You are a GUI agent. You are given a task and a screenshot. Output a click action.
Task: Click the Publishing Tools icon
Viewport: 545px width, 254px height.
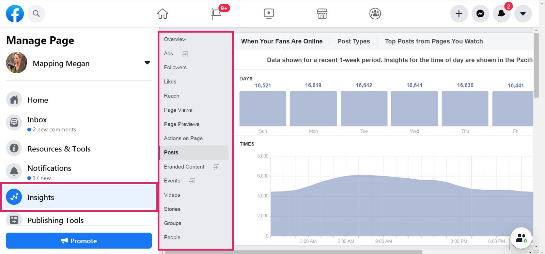[14, 220]
